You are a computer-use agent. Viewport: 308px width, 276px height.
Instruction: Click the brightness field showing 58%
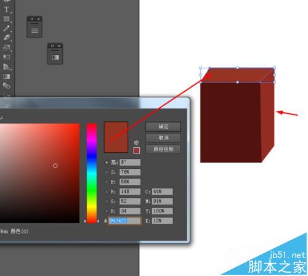click(130, 182)
